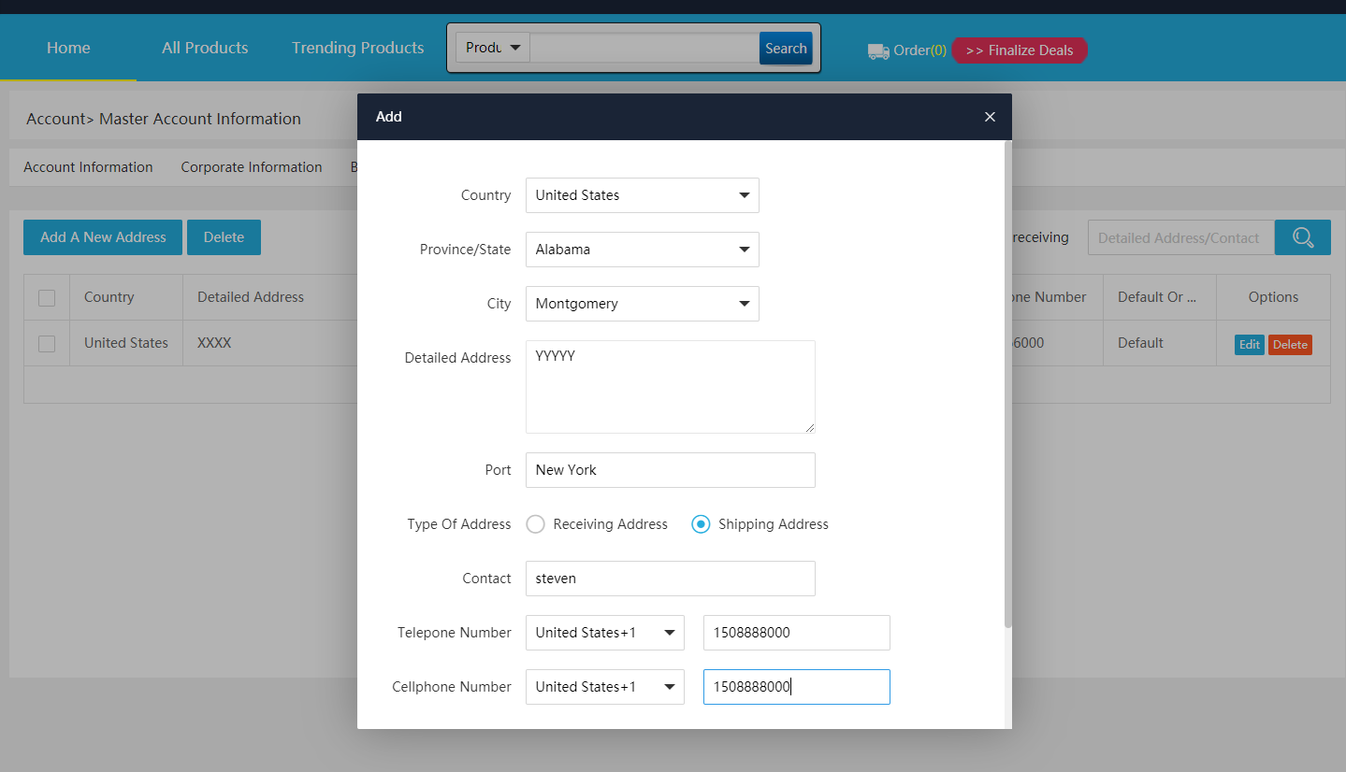This screenshot has width=1346, height=772.
Task: Click the Order(0) link
Action: [919, 50]
